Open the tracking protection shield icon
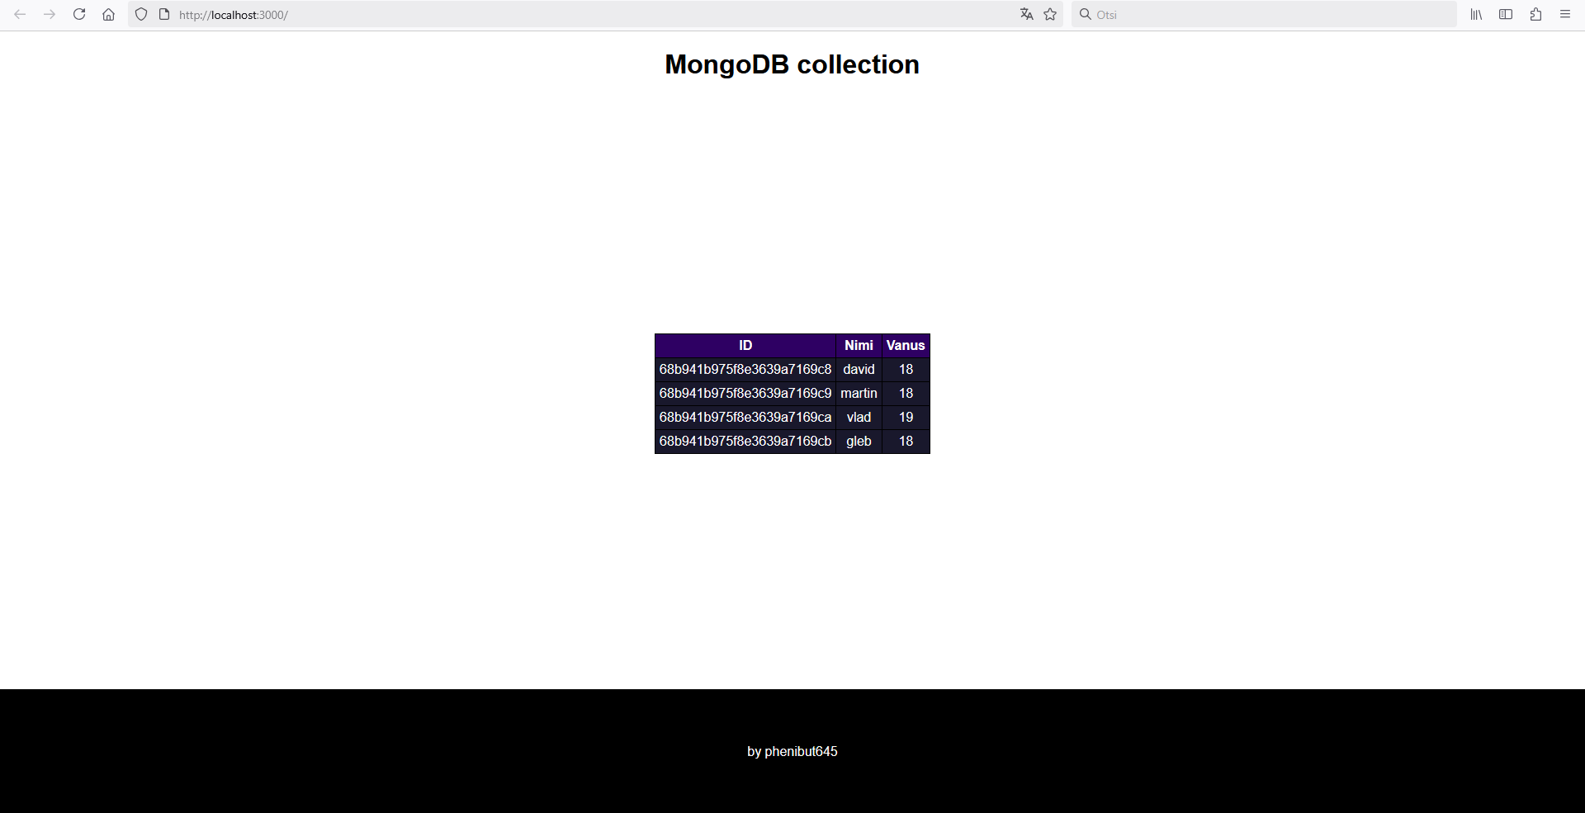Image resolution: width=1585 pixels, height=813 pixels. point(141,15)
